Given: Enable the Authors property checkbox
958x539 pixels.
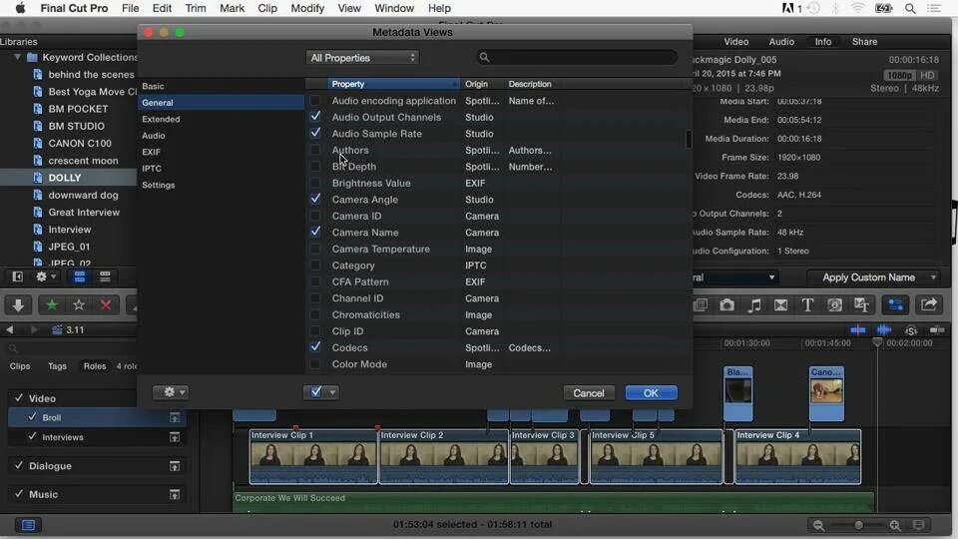Looking at the screenshot, I should point(315,150).
